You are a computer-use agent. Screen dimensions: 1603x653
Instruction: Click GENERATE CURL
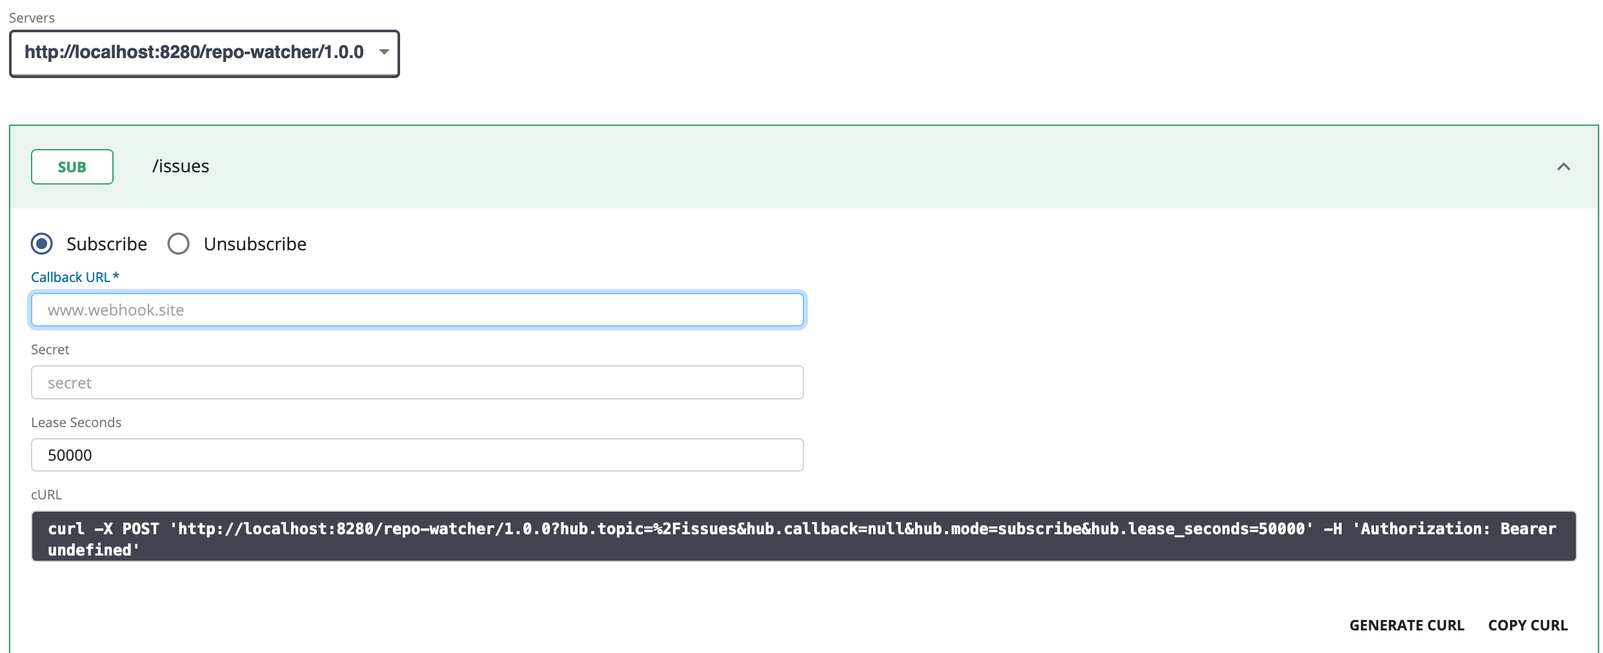point(1407,625)
